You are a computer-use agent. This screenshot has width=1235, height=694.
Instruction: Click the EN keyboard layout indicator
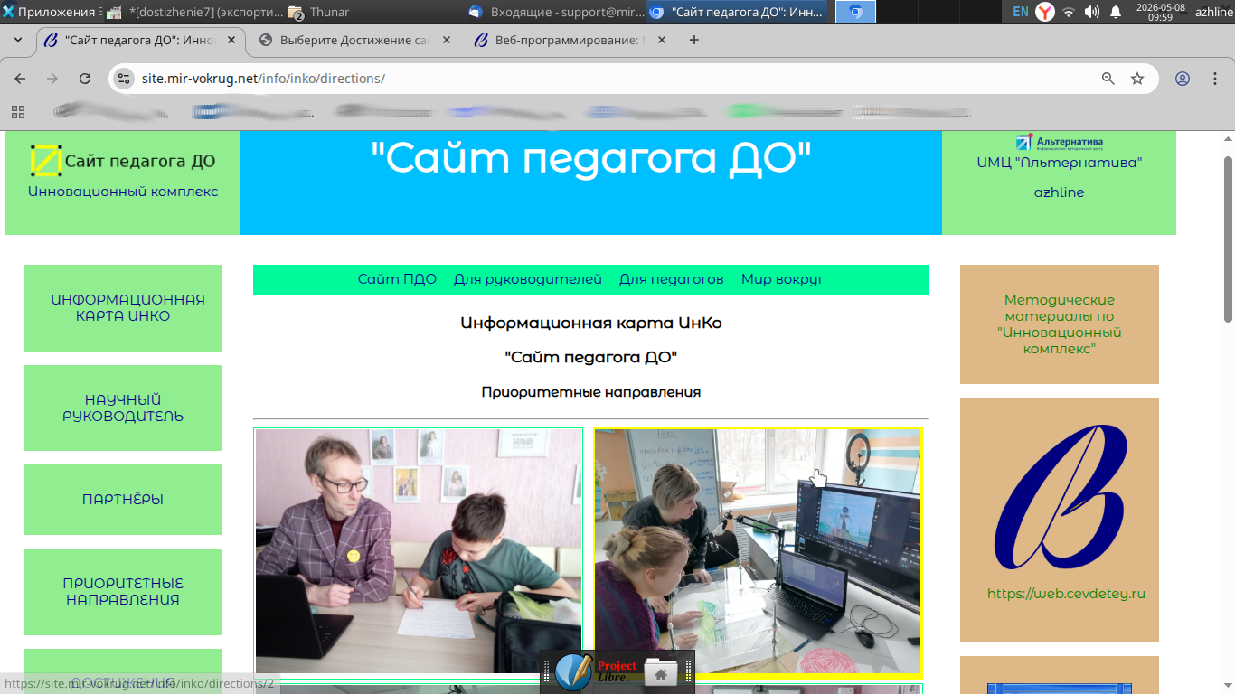pyautogui.click(x=1021, y=12)
